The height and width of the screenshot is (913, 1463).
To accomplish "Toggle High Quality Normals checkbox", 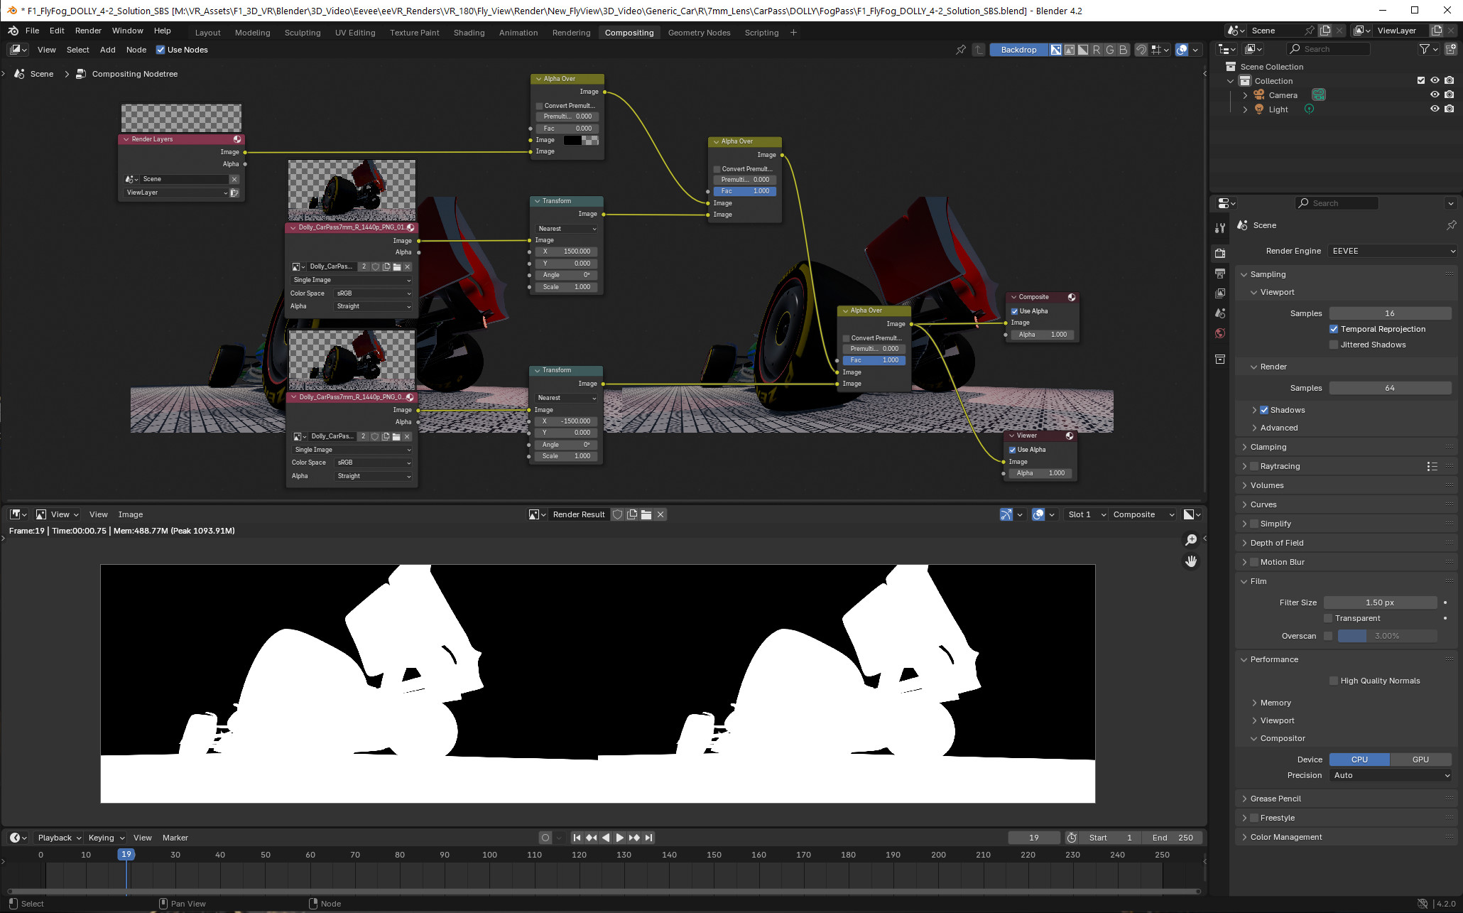I will 1334,681.
